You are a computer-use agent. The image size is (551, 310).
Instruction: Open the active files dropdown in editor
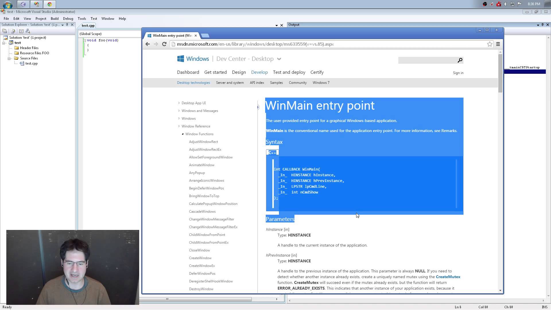pyautogui.click(x=277, y=25)
